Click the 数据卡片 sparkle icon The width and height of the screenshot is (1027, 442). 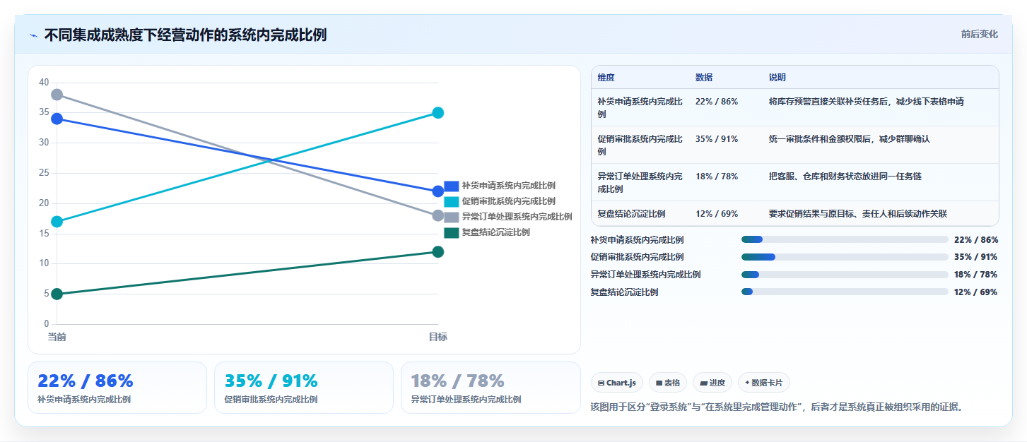747,383
